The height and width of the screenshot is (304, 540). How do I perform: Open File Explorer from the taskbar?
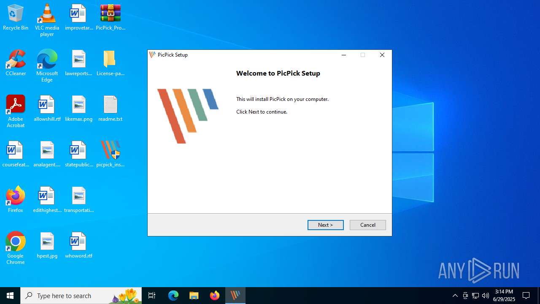pos(194,296)
